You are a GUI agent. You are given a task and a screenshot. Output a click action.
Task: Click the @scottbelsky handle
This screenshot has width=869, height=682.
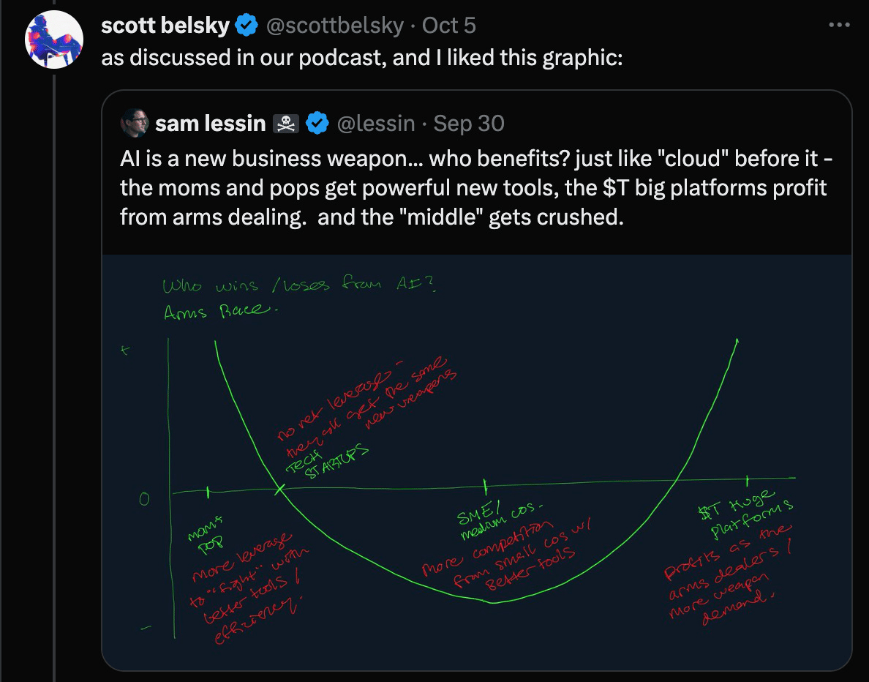pos(334,26)
